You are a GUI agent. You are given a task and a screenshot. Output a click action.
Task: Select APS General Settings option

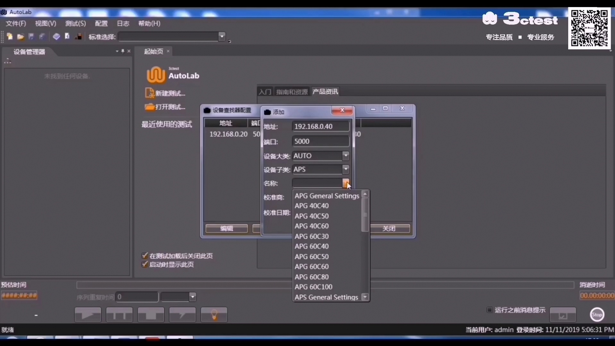(x=327, y=297)
